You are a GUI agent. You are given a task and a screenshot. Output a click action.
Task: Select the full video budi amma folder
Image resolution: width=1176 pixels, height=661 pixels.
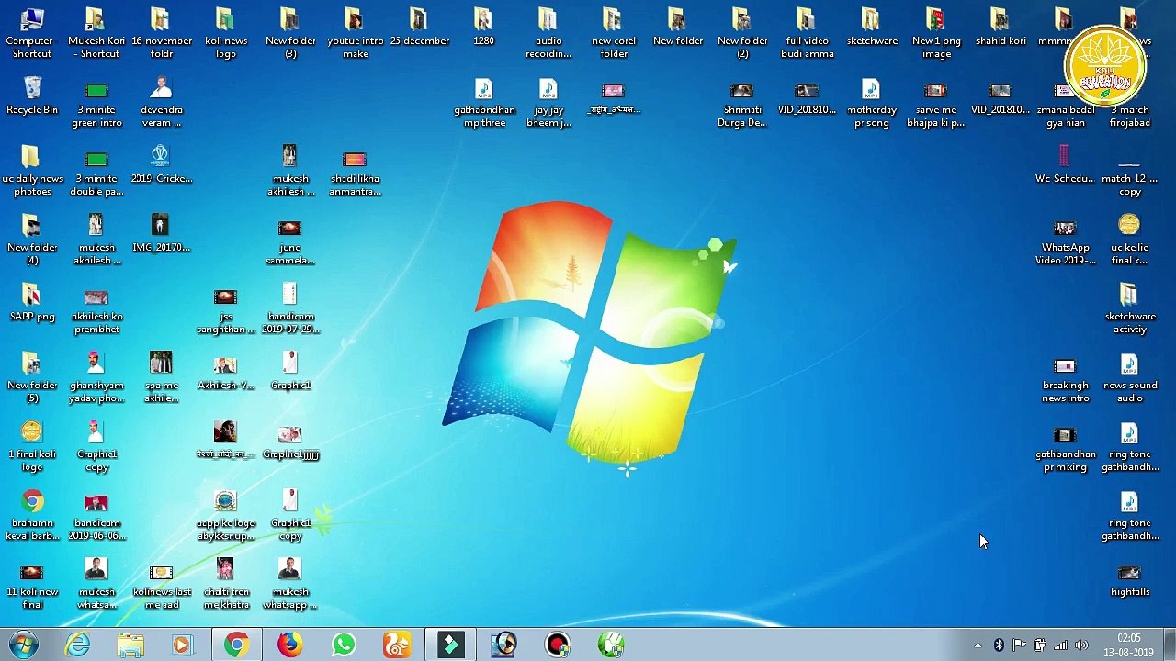click(x=808, y=34)
